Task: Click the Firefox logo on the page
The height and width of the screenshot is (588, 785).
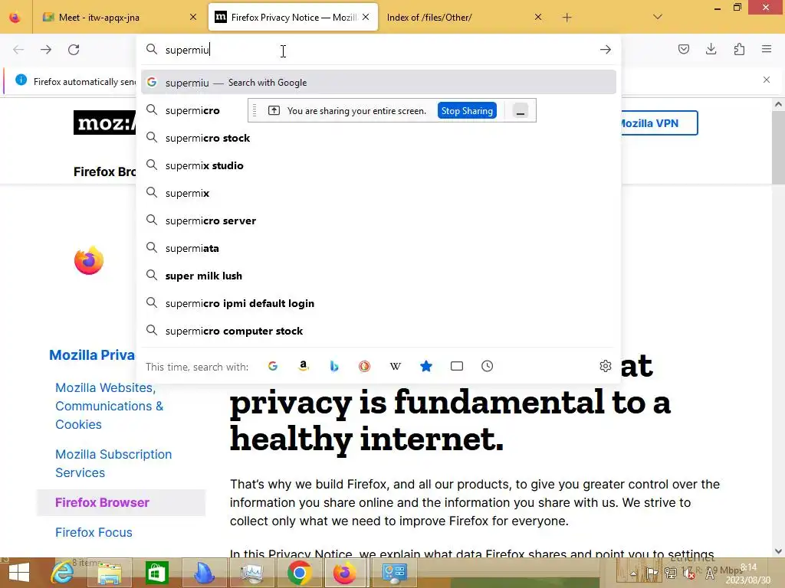Action: (89, 260)
